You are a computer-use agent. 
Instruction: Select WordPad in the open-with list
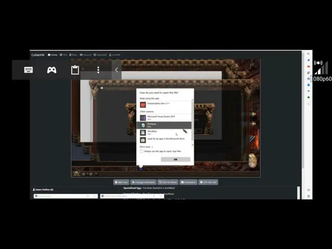pos(164,133)
